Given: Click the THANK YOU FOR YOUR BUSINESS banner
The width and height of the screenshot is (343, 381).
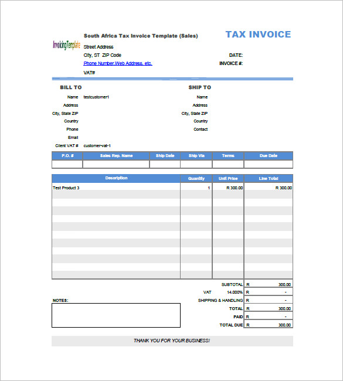Looking at the screenshot, I should tap(172, 341).
